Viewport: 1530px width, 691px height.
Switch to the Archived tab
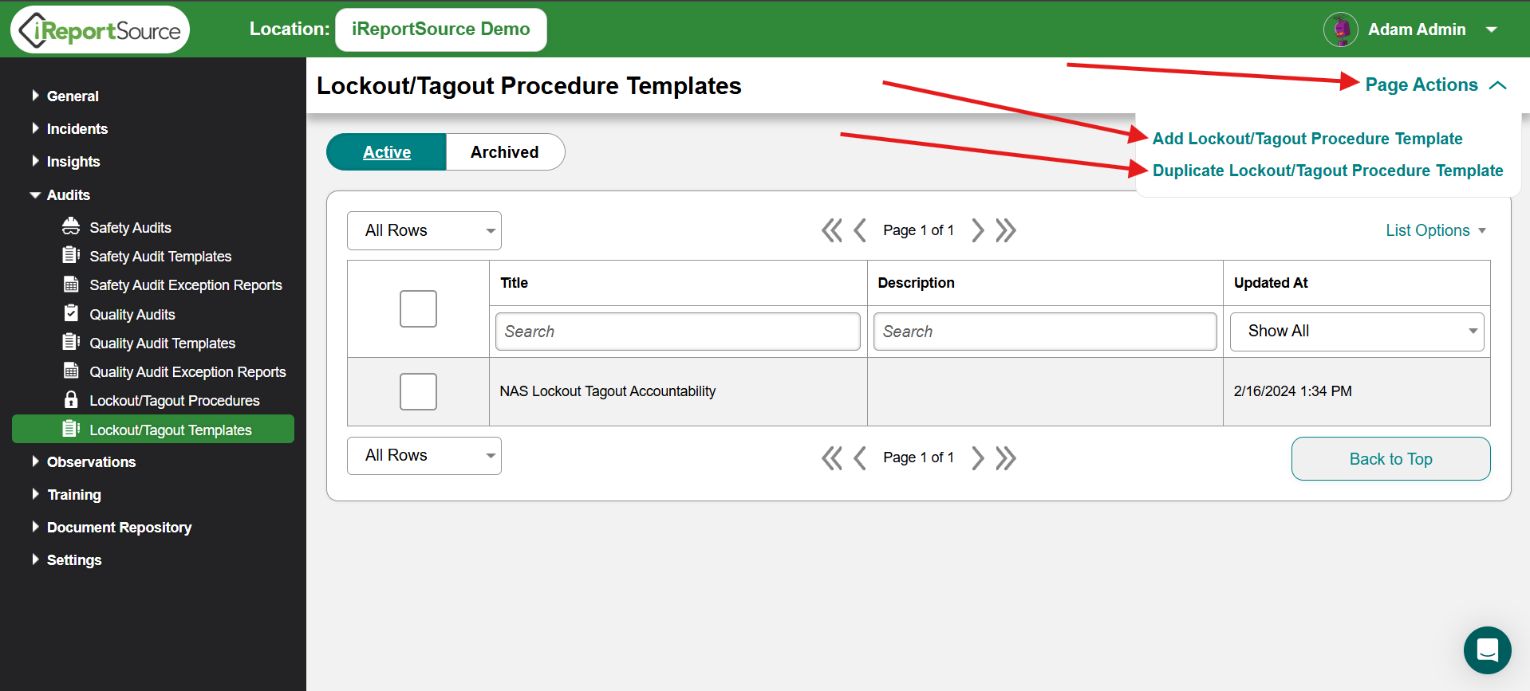tap(505, 151)
